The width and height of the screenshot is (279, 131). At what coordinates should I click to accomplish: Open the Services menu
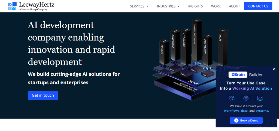[x=137, y=6]
